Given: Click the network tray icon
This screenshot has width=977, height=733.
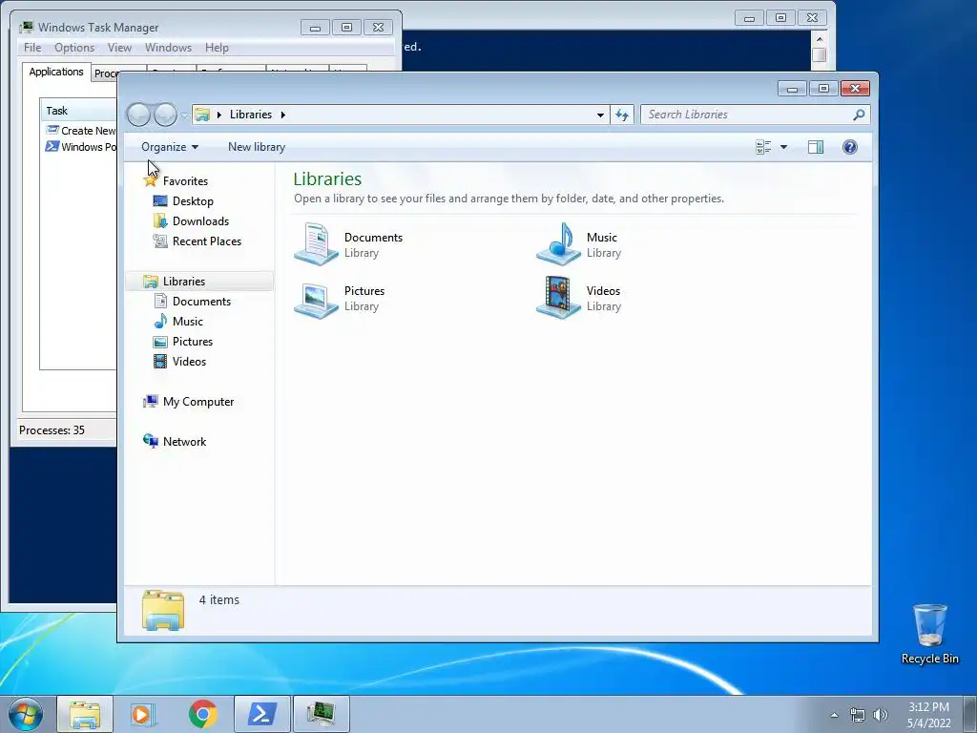Looking at the screenshot, I should click(858, 716).
